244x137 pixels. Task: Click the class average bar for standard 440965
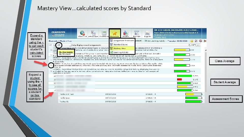pyautogui.click(x=182, y=65)
